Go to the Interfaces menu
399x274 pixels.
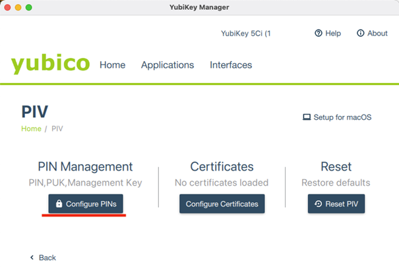pyautogui.click(x=231, y=65)
